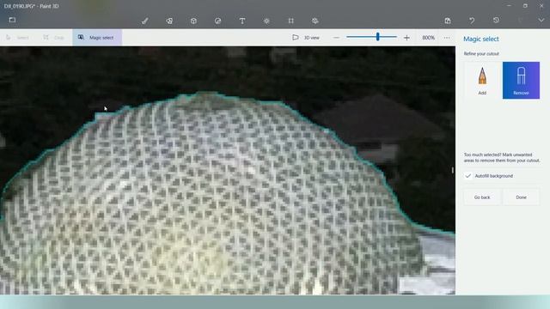Click the Done button

coord(521,197)
